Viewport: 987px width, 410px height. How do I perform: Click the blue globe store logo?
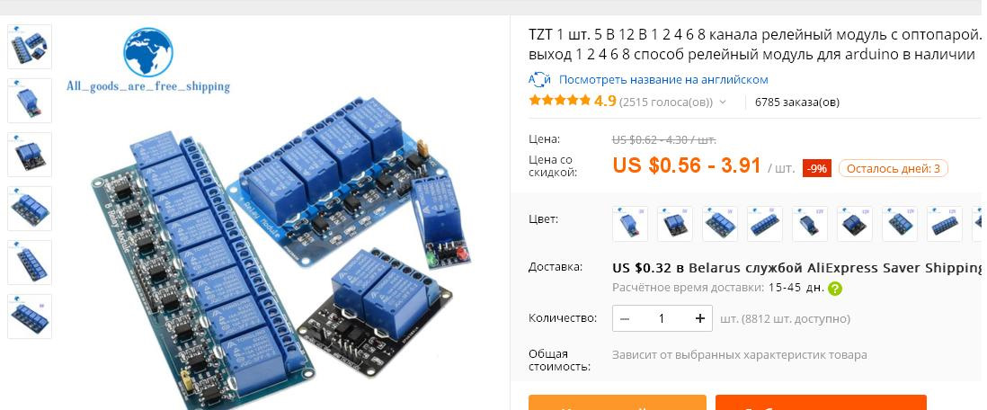tap(148, 52)
